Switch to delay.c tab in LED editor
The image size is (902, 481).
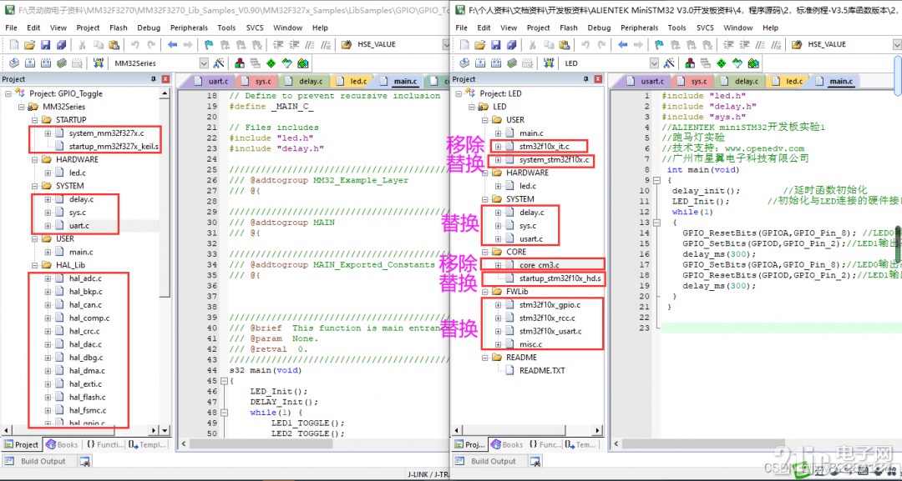[x=740, y=82]
